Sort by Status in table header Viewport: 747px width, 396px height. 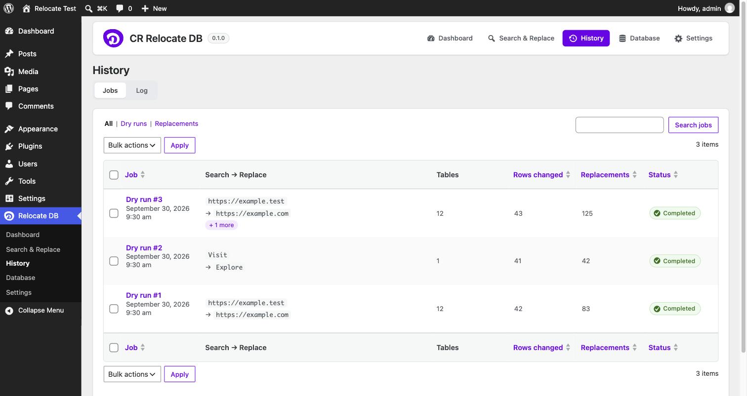pos(663,175)
